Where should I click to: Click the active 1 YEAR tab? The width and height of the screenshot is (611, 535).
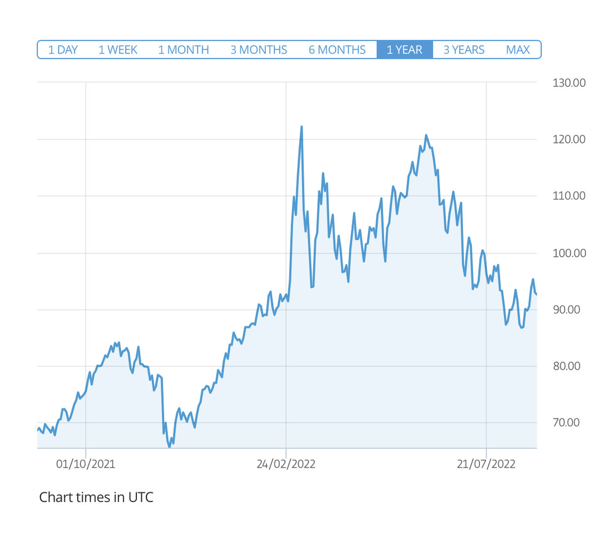(x=404, y=50)
